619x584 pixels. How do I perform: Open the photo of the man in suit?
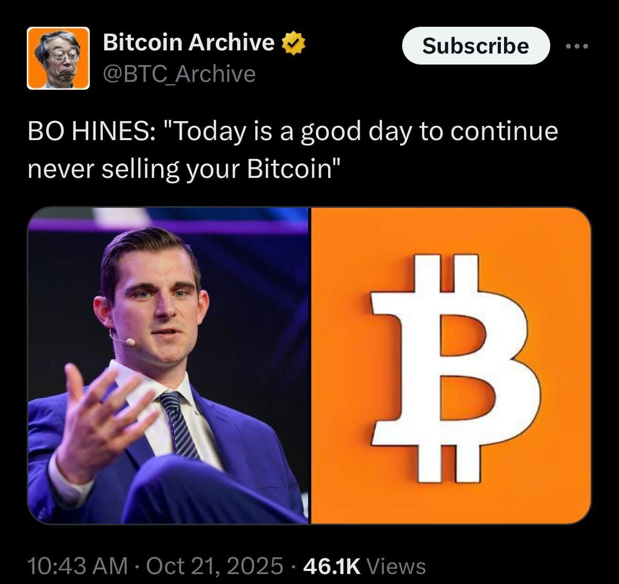(168, 366)
